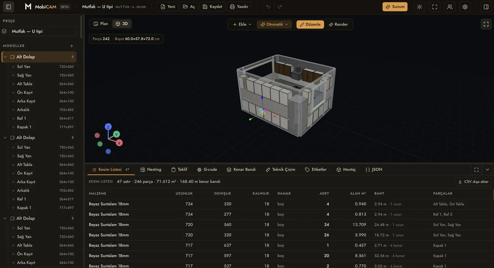Open the users collaboration icon
The height and width of the screenshot is (268, 494).
[450, 7]
